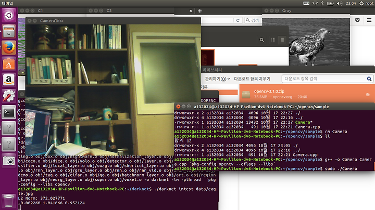Click search icon in file manager
375x210 pixels.
point(262,40)
